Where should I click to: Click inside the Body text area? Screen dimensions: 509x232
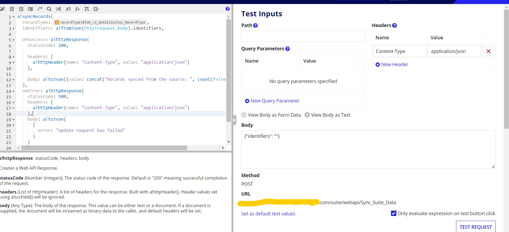[368, 150]
